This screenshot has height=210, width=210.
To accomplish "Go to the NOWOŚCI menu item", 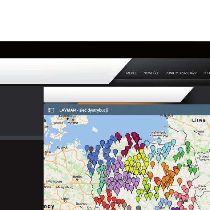I will tap(151, 73).
